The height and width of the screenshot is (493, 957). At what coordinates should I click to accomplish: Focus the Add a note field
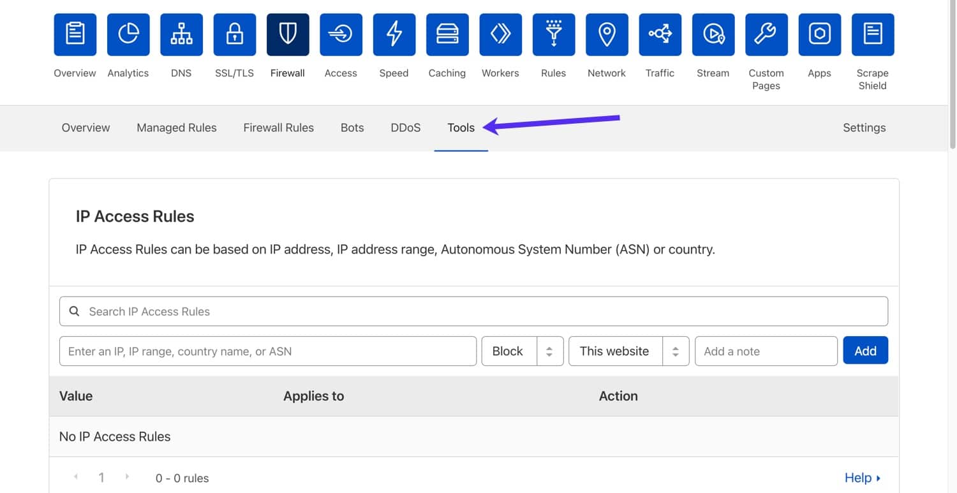(x=766, y=351)
